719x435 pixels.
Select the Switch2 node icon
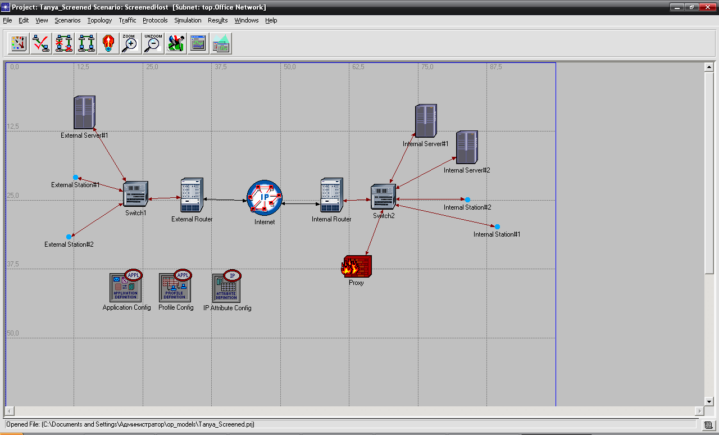coord(384,197)
